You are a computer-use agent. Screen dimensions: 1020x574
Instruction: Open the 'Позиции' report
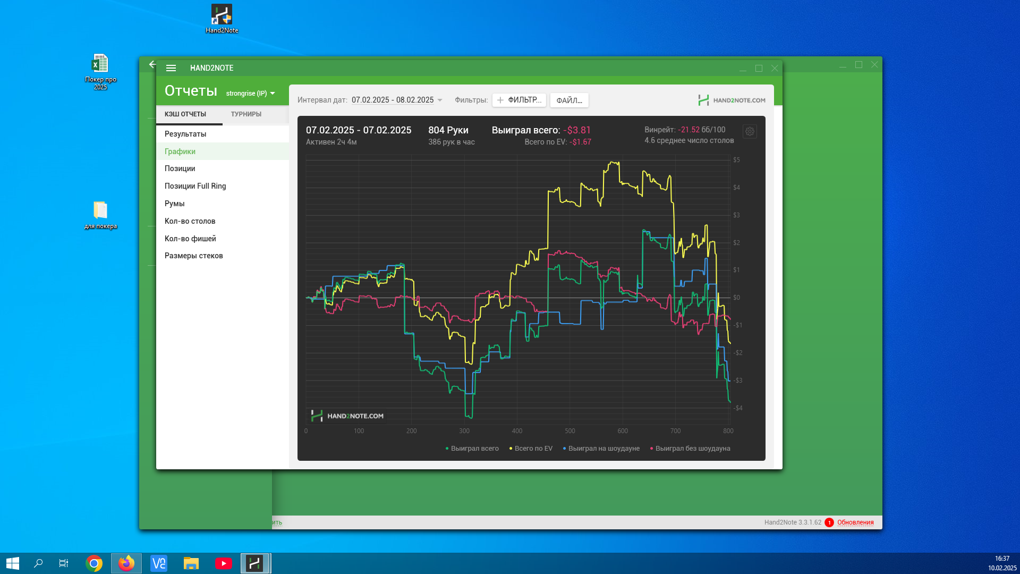[223, 168]
